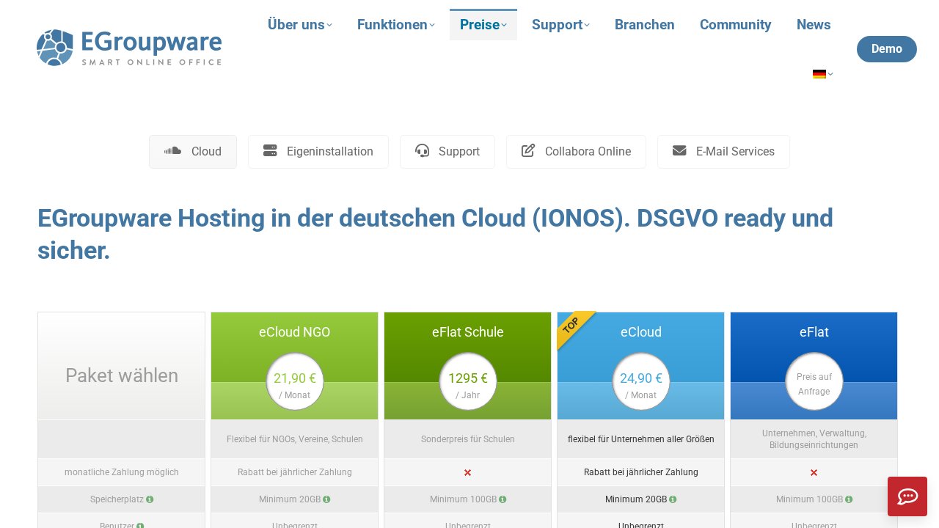Click info icon in eCloud NGO Minimum 20GB

[x=326, y=499]
